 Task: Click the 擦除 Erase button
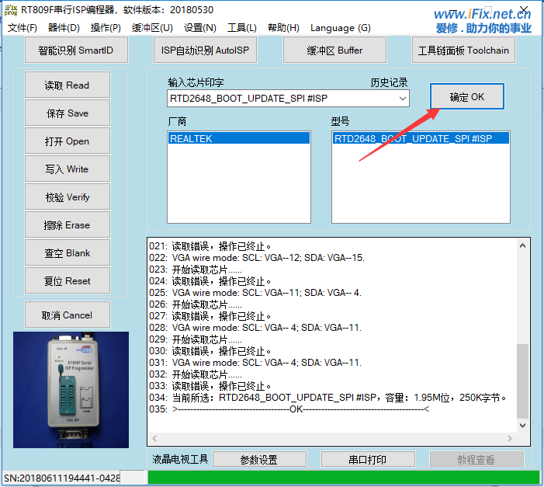tap(67, 225)
